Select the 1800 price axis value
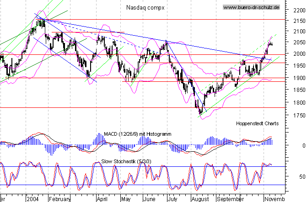The image size is (307, 202). click(299, 102)
